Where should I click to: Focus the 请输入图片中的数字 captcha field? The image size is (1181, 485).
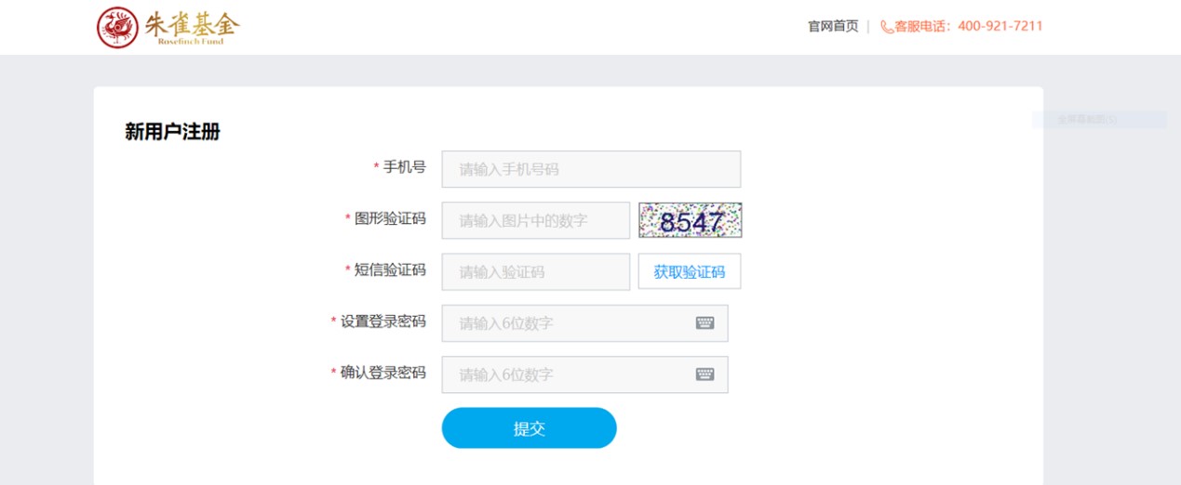[536, 220]
